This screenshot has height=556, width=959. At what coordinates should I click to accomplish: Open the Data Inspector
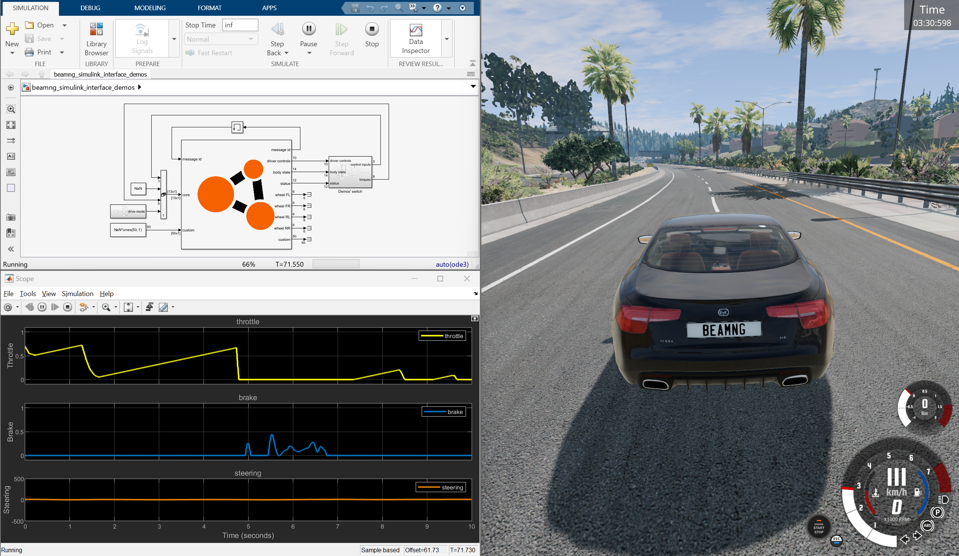[416, 38]
